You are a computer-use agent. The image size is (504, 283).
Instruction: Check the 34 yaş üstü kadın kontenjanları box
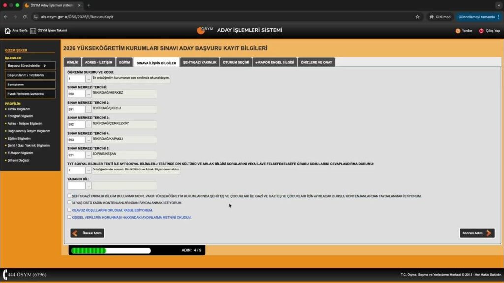69,202
